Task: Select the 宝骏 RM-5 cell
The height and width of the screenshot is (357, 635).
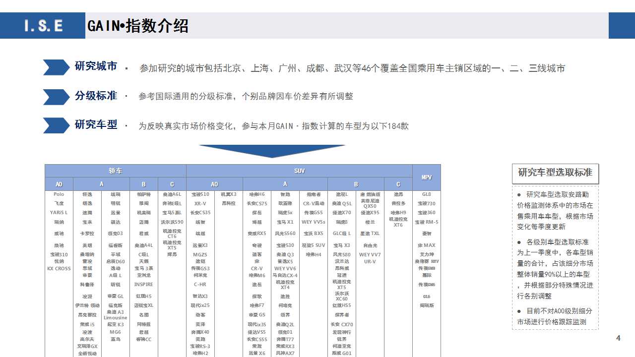Action: pyautogui.click(x=427, y=222)
